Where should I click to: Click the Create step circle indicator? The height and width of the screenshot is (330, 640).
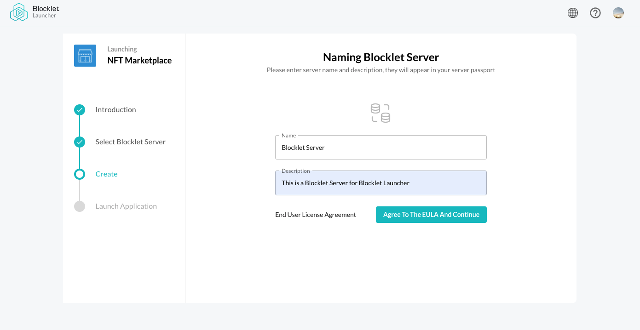[x=80, y=174]
